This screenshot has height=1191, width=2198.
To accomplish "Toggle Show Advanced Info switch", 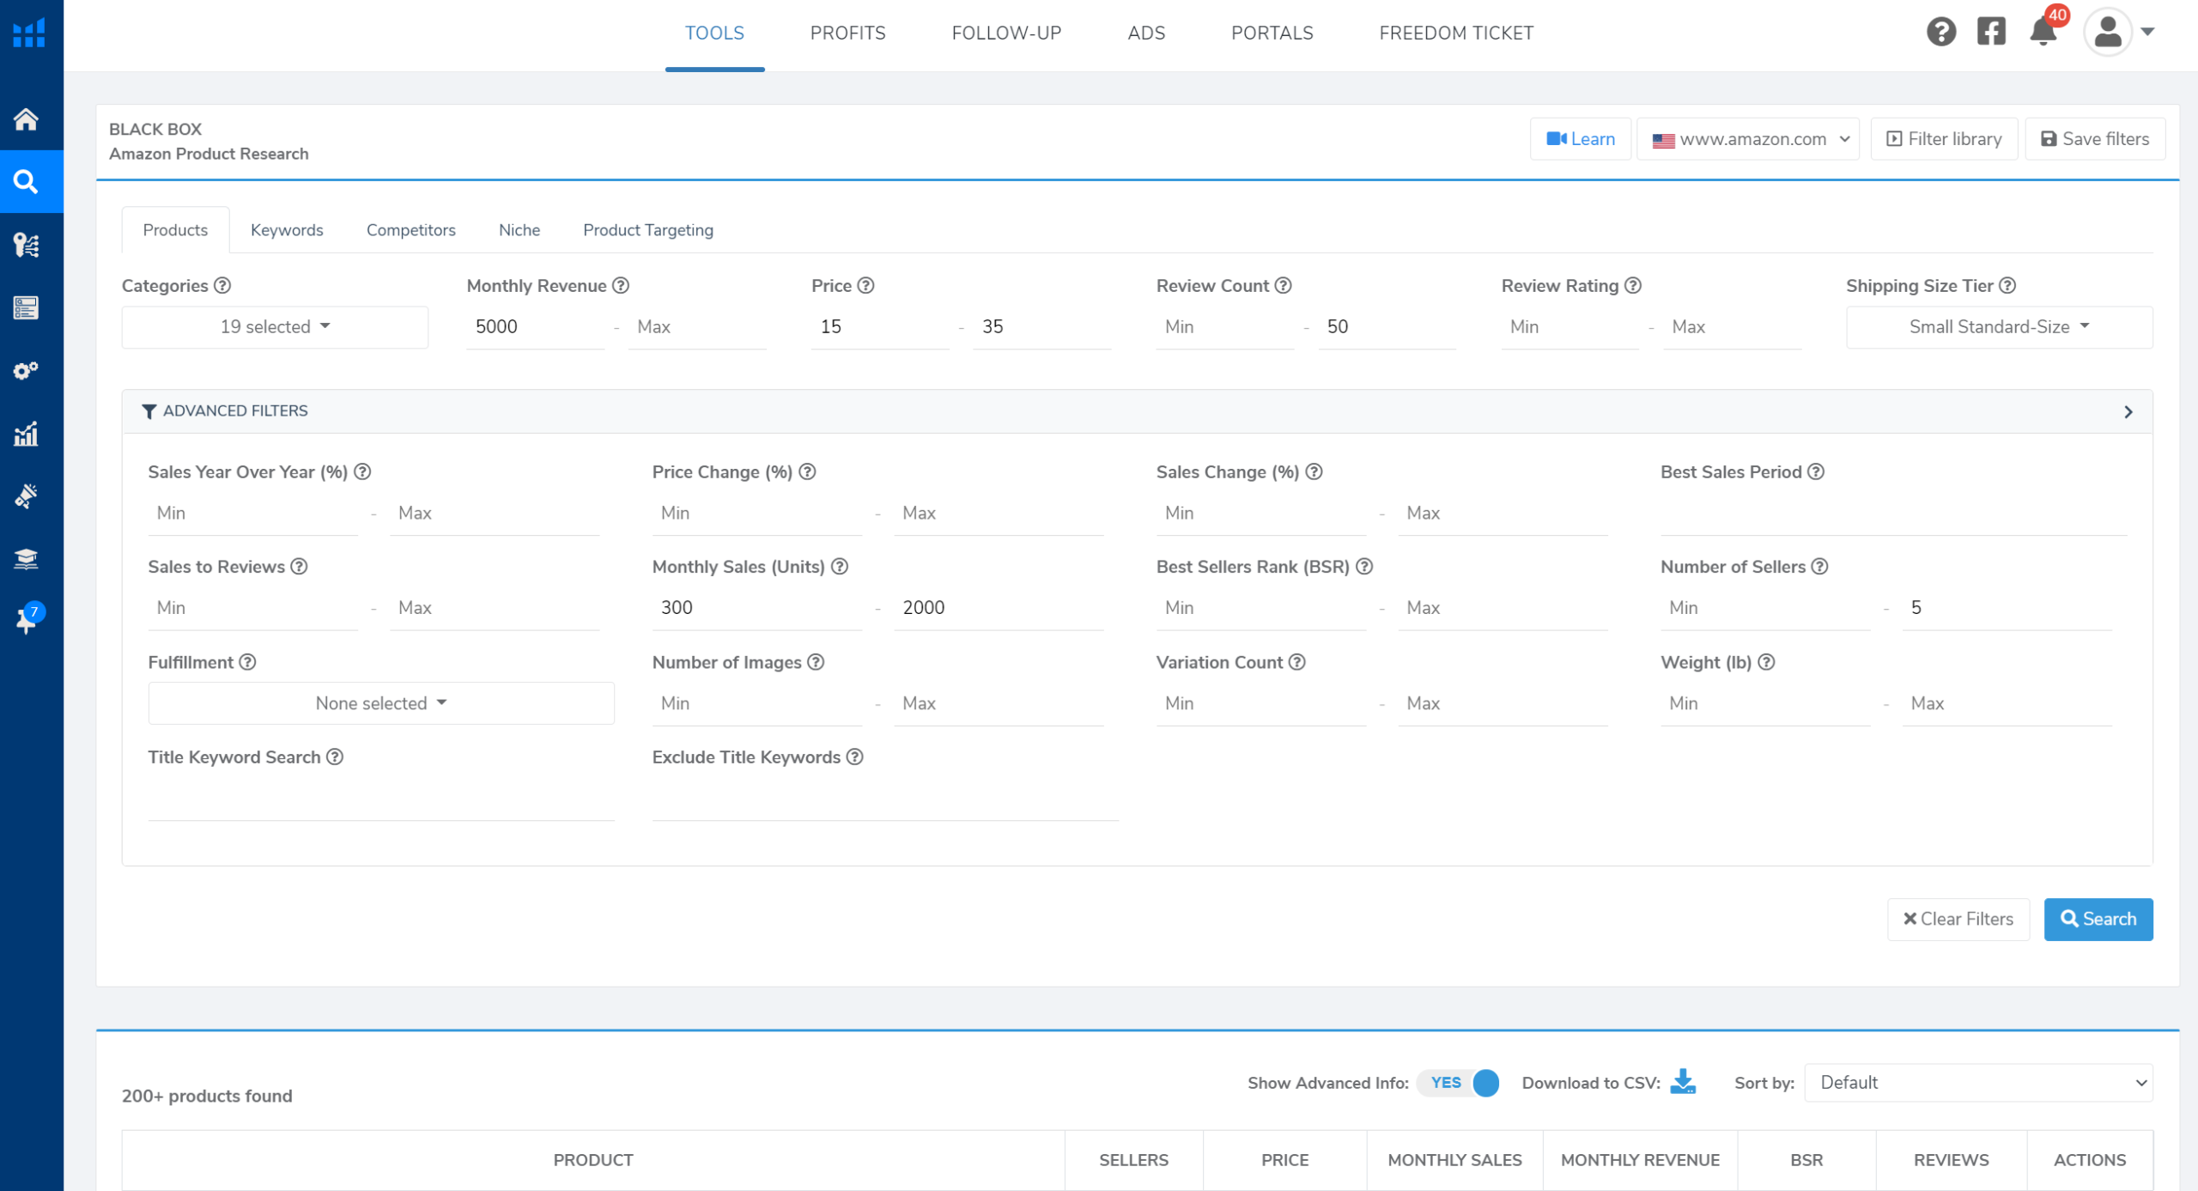I will click(x=1459, y=1083).
